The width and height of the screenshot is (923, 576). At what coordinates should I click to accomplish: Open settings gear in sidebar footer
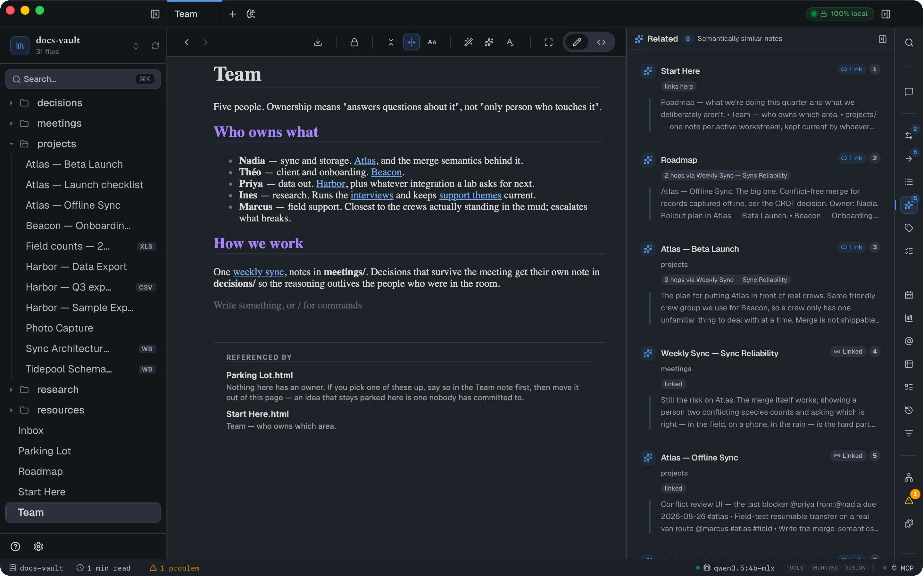(38, 547)
